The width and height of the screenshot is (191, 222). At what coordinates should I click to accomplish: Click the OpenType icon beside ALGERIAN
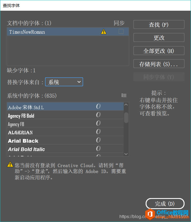[98, 132]
